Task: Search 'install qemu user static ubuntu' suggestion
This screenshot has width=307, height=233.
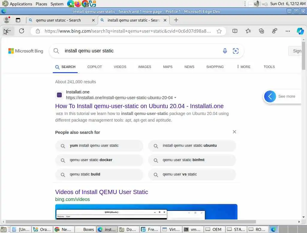Action: pyautogui.click(x=192, y=146)
